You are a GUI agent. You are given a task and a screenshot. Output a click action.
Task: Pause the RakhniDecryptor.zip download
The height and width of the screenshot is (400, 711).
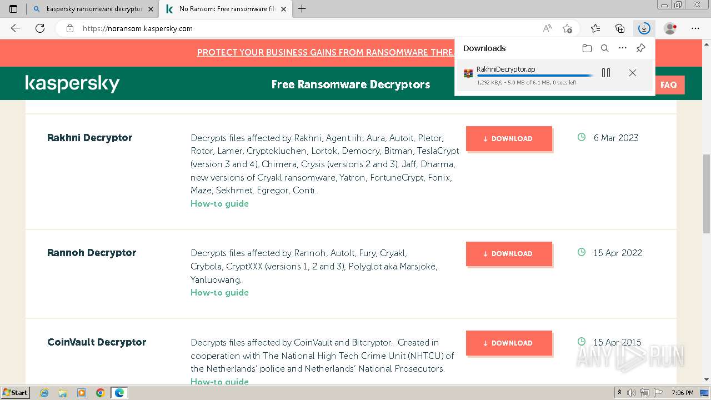pyautogui.click(x=606, y=73)
